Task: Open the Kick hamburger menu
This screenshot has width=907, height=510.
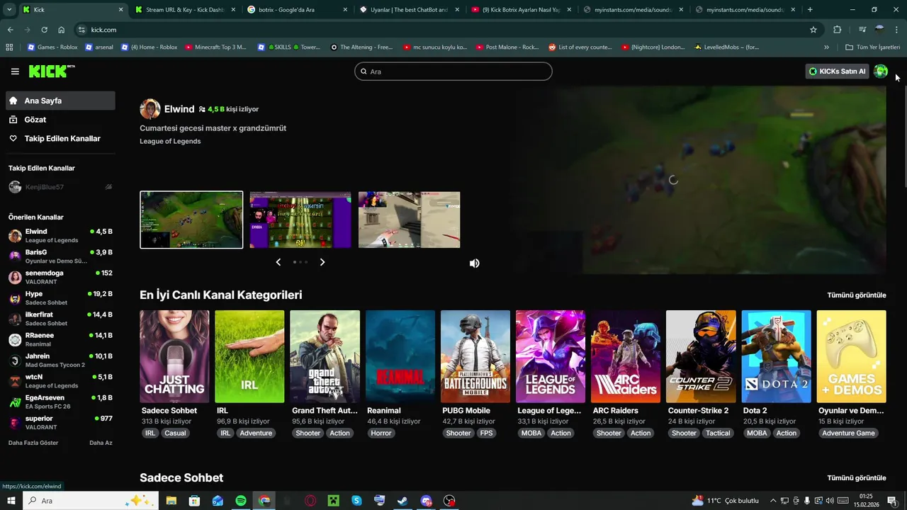Action: point(15,72)
